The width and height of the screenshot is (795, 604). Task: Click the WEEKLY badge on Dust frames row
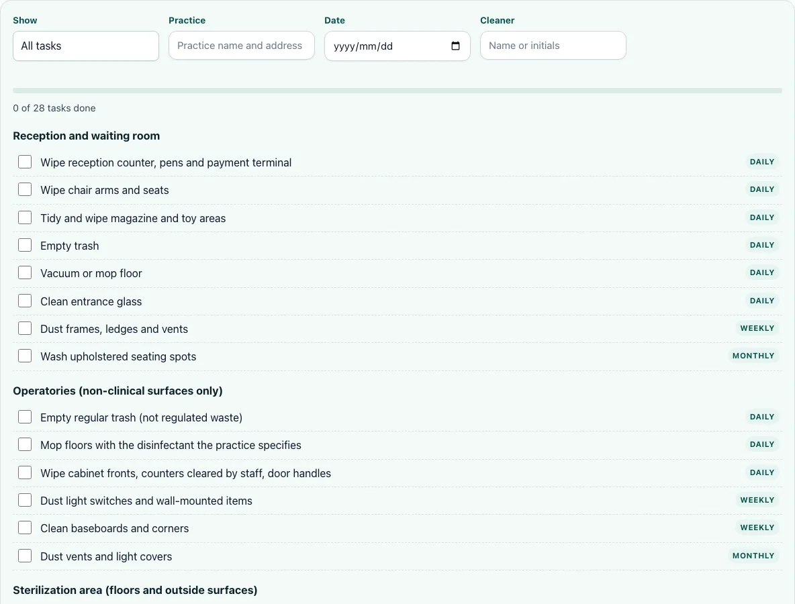757,328
